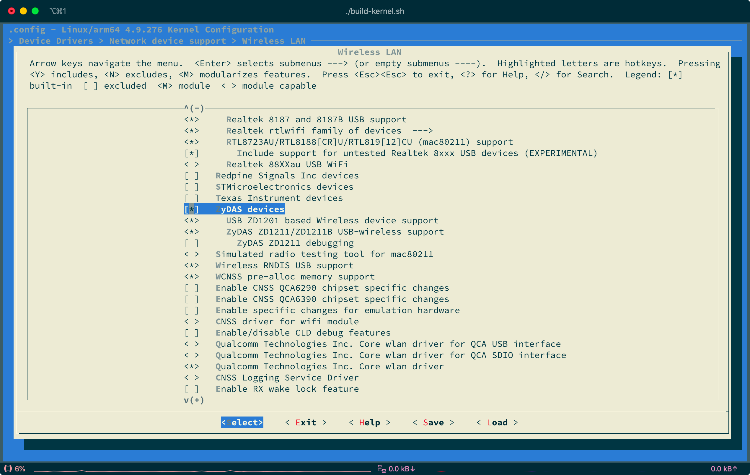Click the scroll-down indicator below the list
750x475 pixels.
click(194, 400)
